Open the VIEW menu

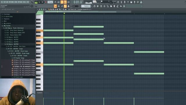16,2
